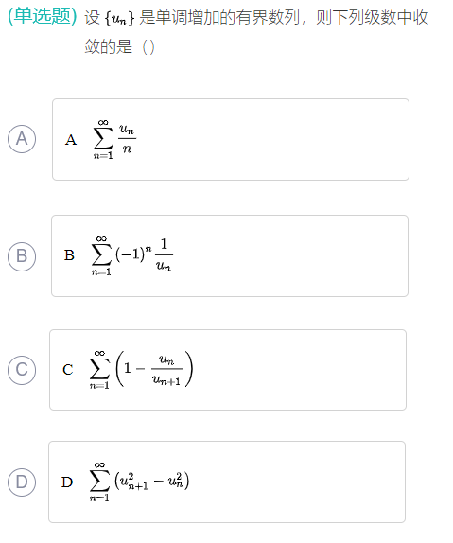Click the question text 是单调增加的有界数列
This screenshot has width=453, height=543.
(219, 17)
